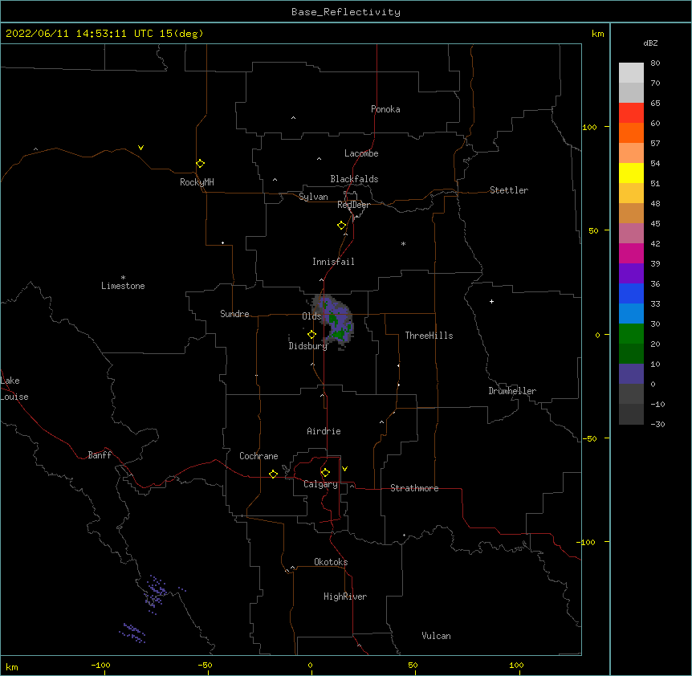
Task: Click the white plus marker northwest of Drumheller
Action: [491, 301]
